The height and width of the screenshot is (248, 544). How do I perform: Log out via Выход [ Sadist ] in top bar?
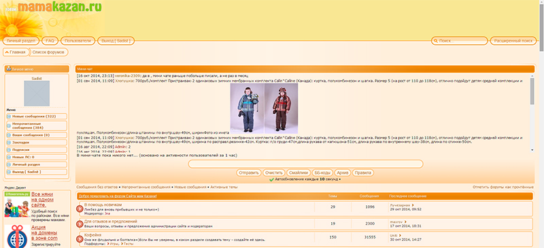click(x=116, y=41)
